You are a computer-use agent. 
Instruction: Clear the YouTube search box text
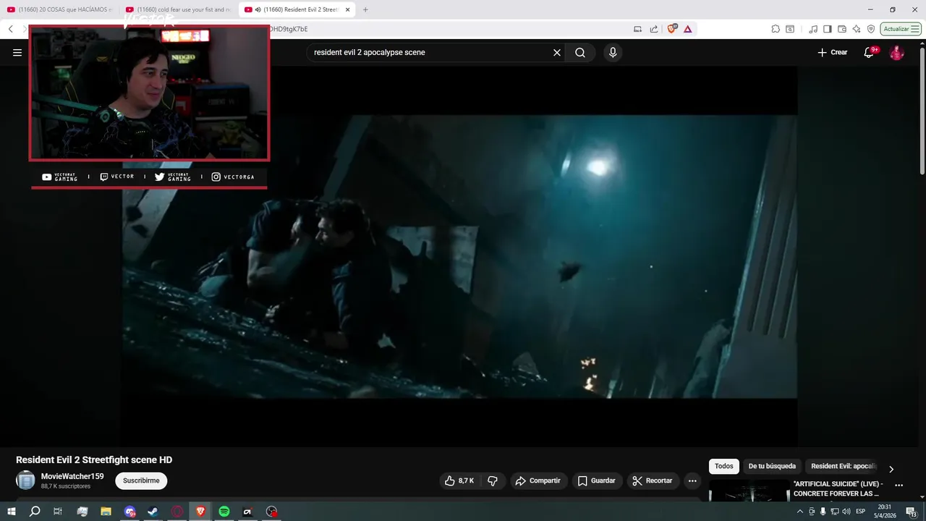tap(557, 52)
